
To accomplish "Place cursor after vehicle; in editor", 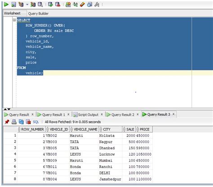I will [x=43, y=73].
